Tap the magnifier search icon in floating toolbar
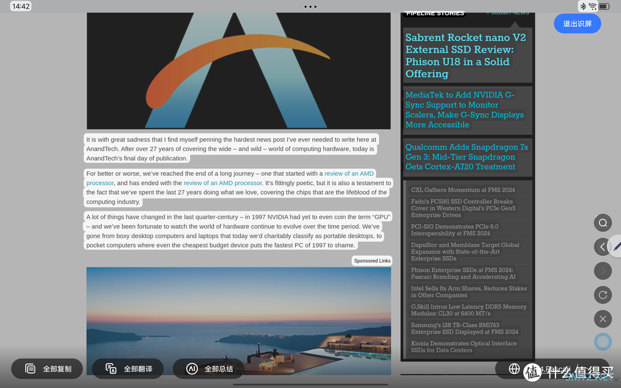This screenshot has width=621, height=388. tap(603, 223)
